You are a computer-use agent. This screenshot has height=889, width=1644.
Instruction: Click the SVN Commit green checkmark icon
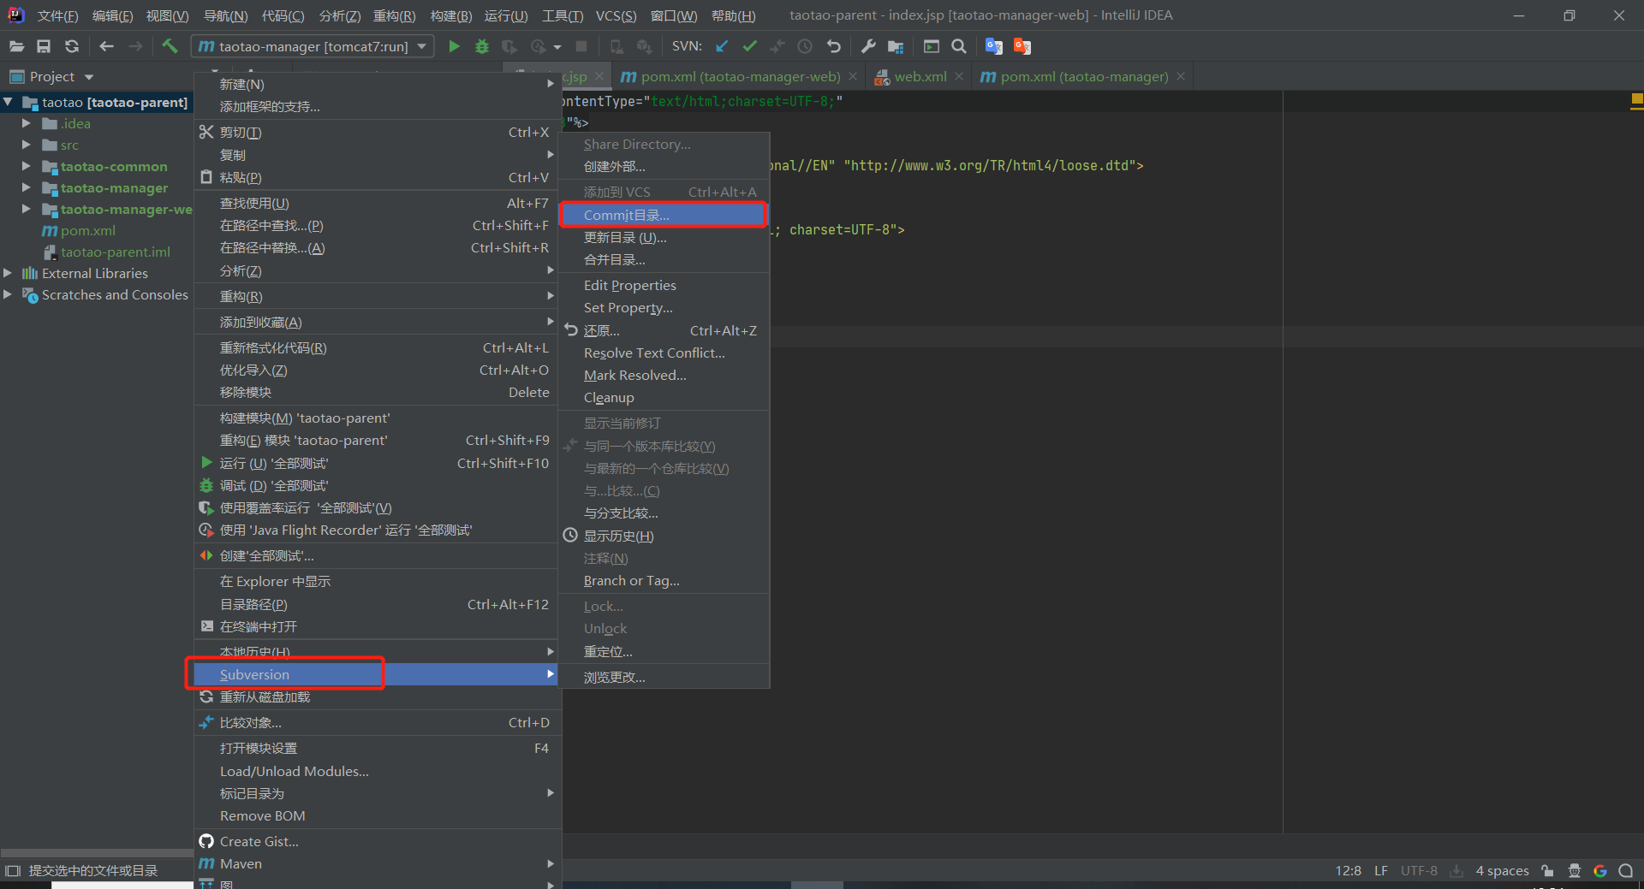tap(750, 46)
